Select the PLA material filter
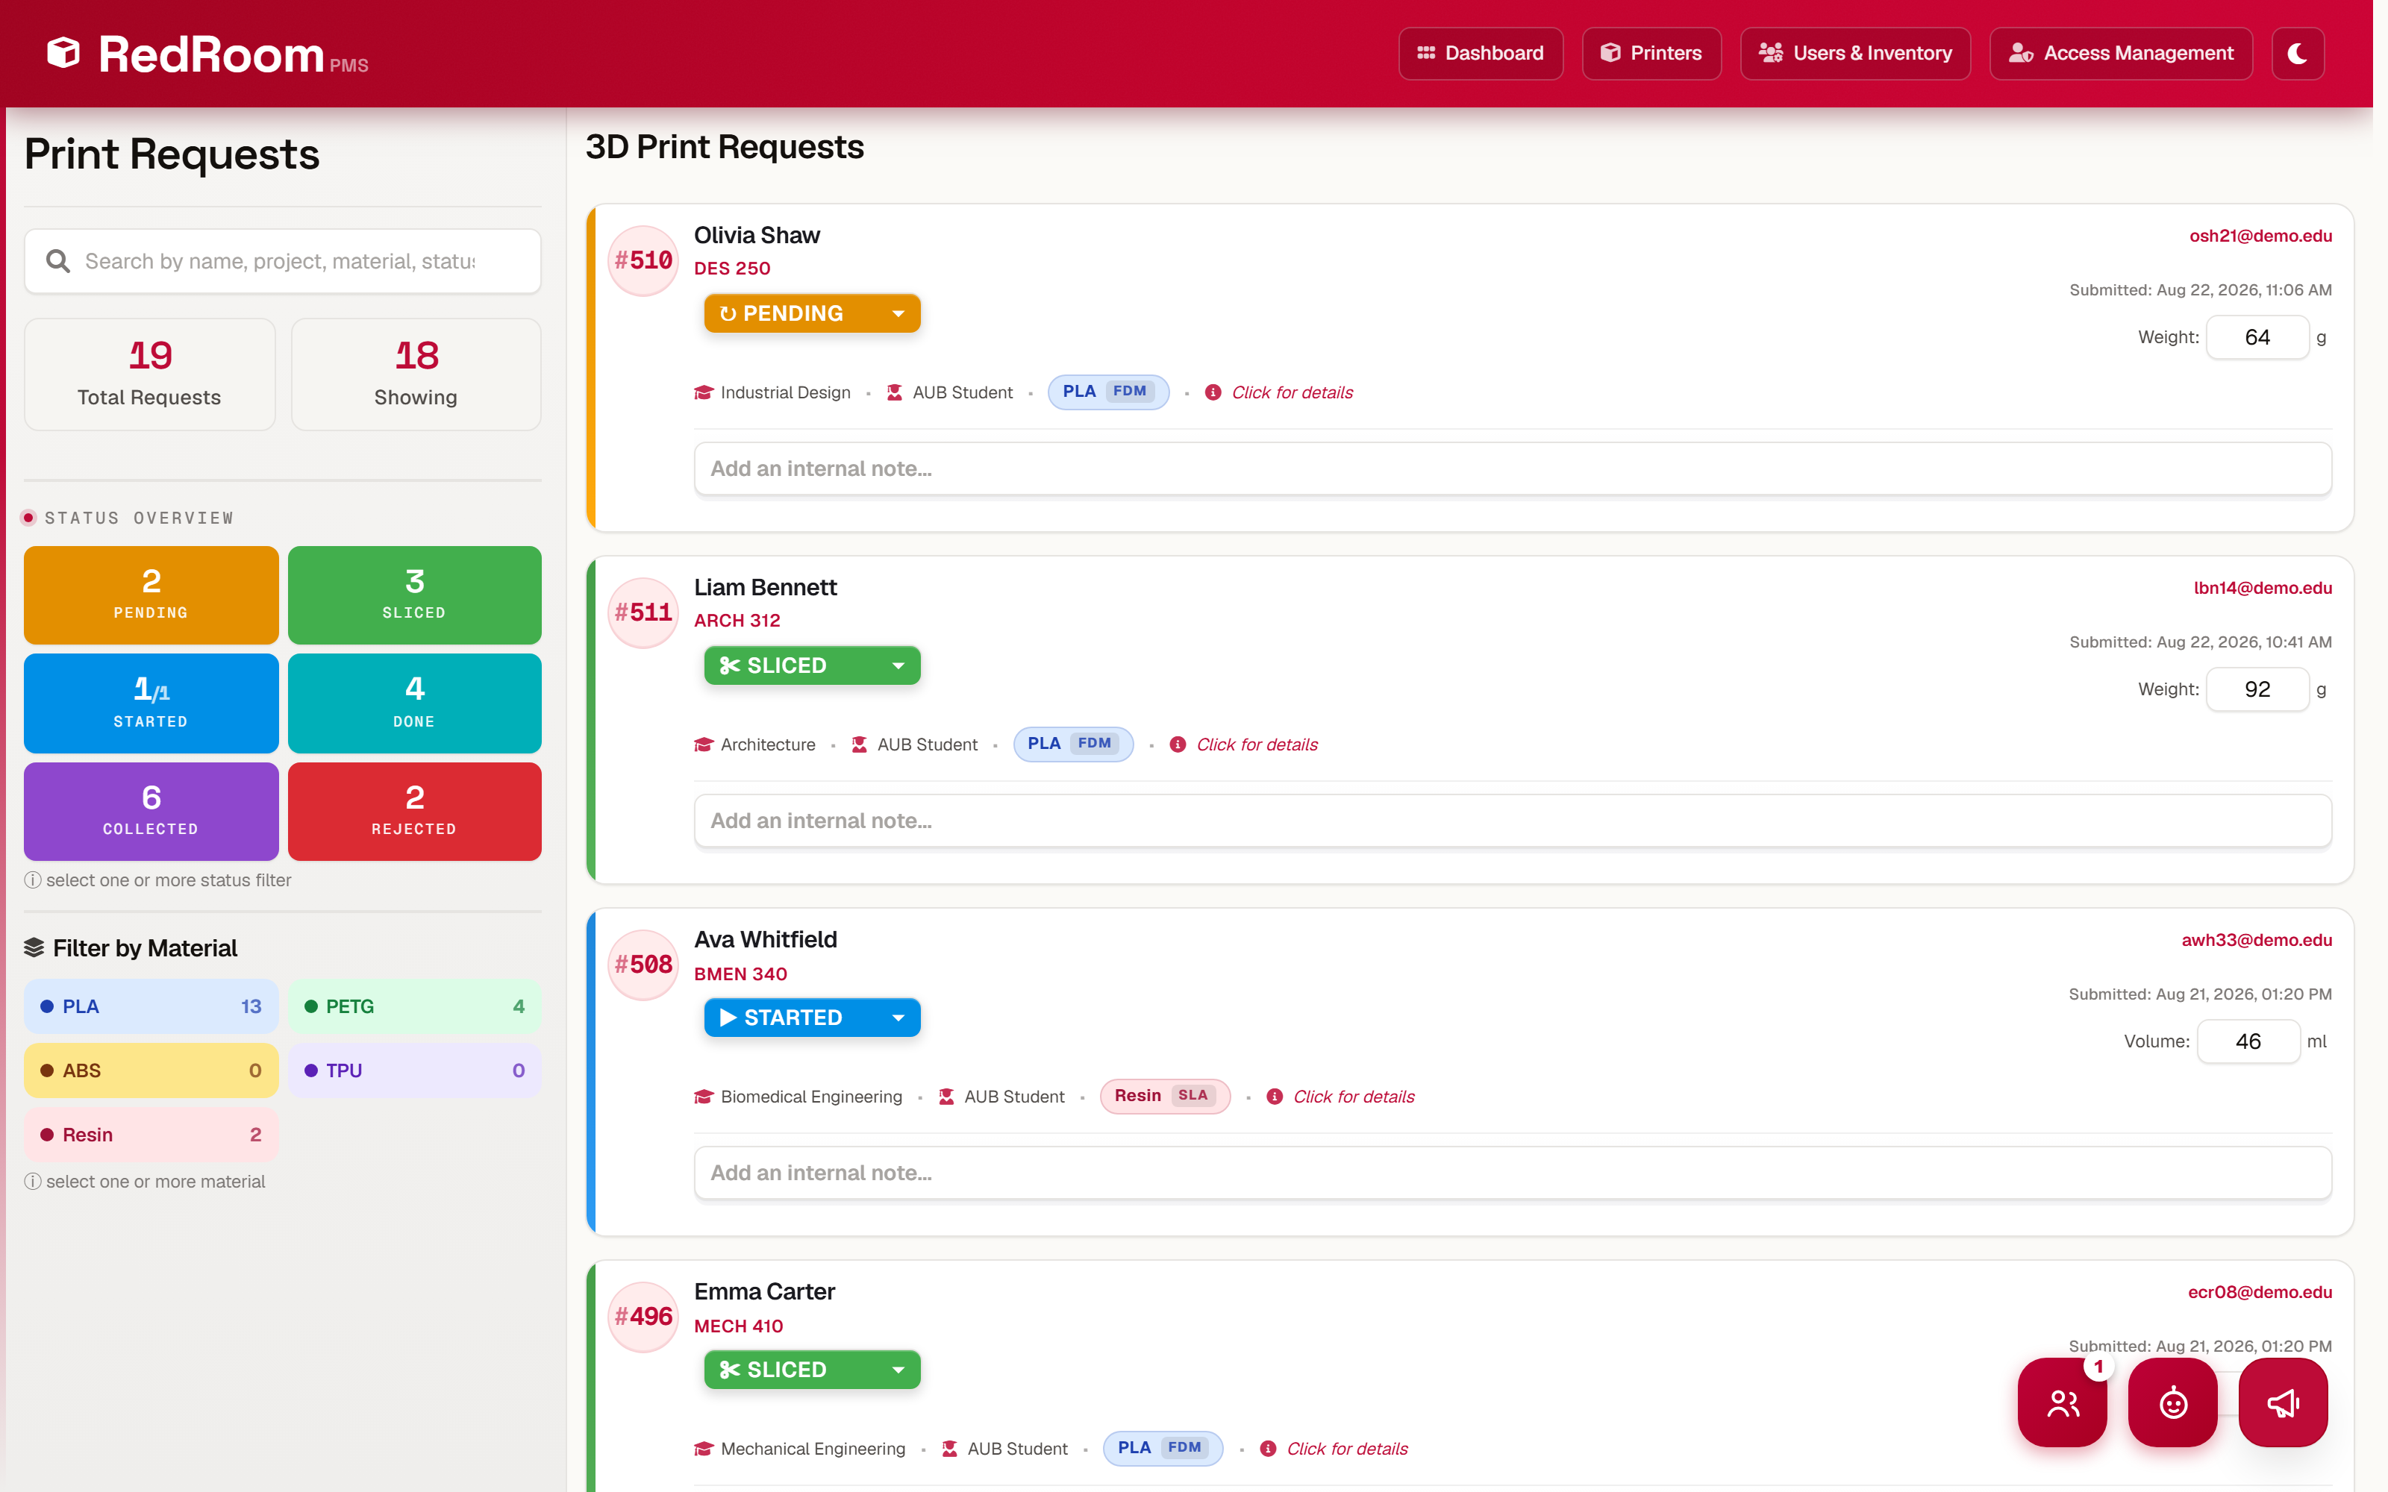 click(x=151, y=1006)
